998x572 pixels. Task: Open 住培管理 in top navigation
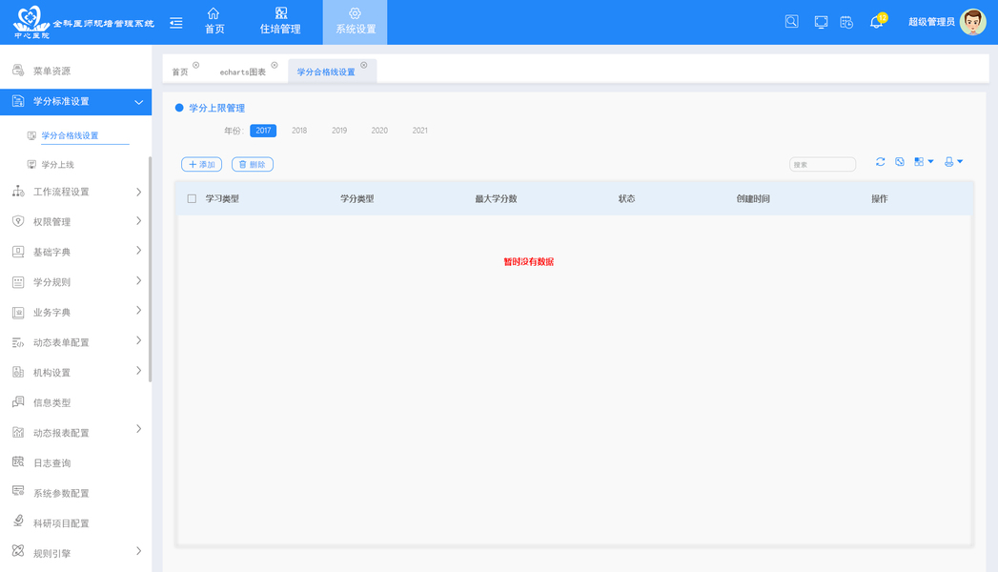[x=280, y=22]
